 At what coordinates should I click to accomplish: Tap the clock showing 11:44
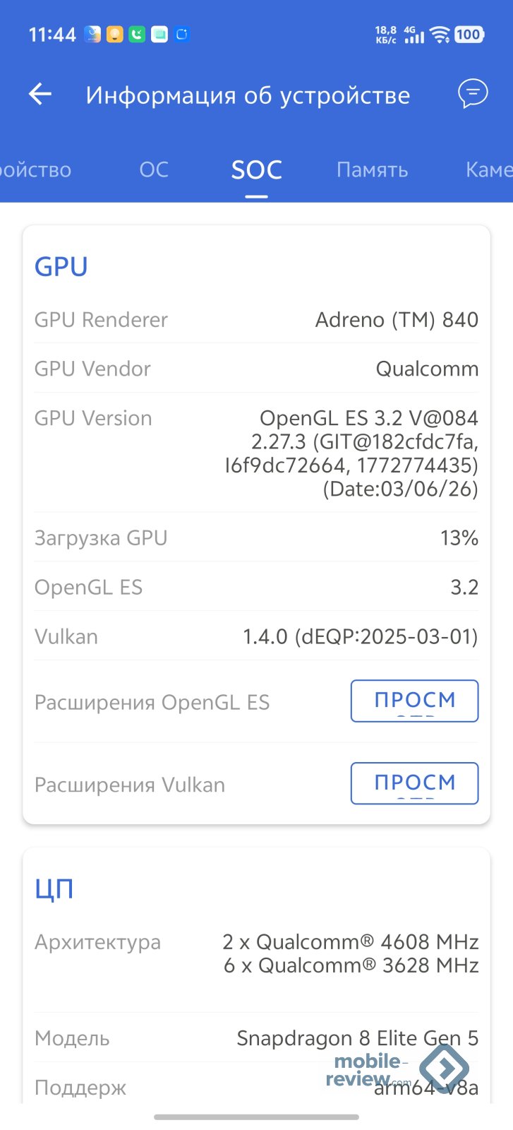click(52, 35)
